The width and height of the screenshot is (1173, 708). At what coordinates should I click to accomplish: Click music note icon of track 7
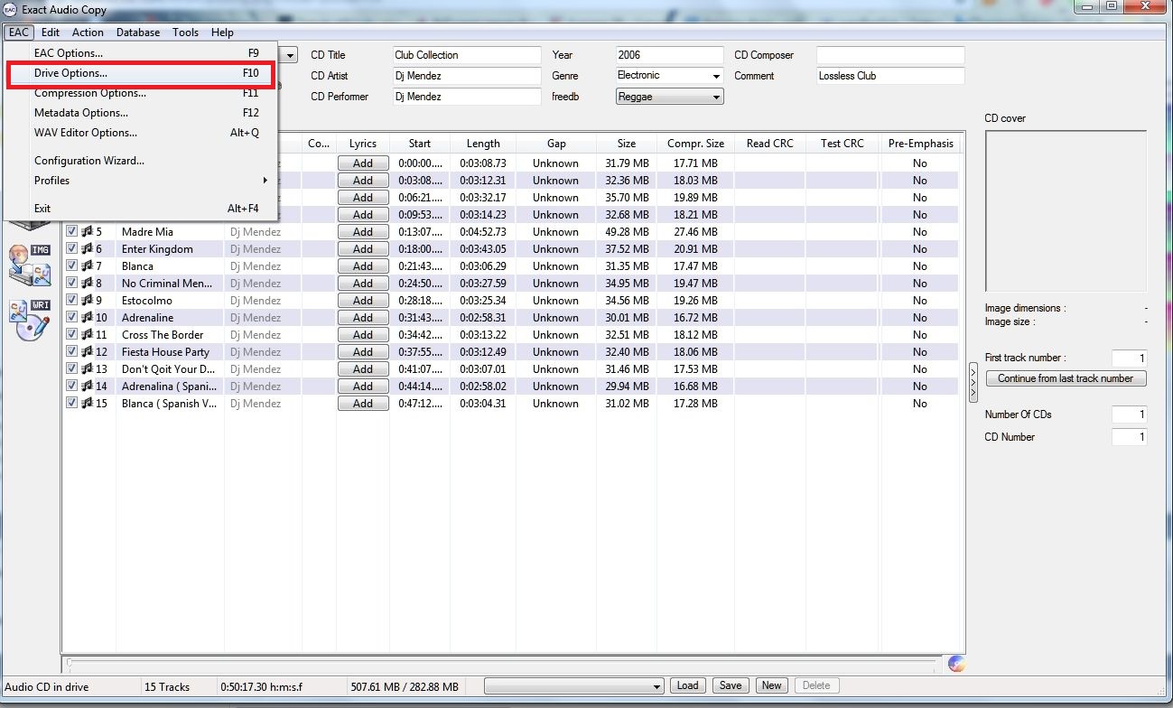pyautogui.click(x=87, y=266)
